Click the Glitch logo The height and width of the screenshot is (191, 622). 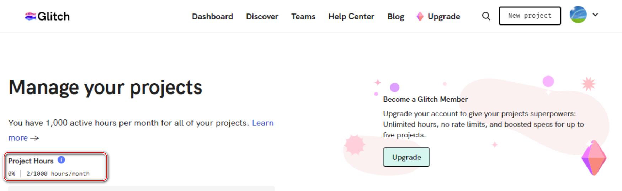point(47,16)
